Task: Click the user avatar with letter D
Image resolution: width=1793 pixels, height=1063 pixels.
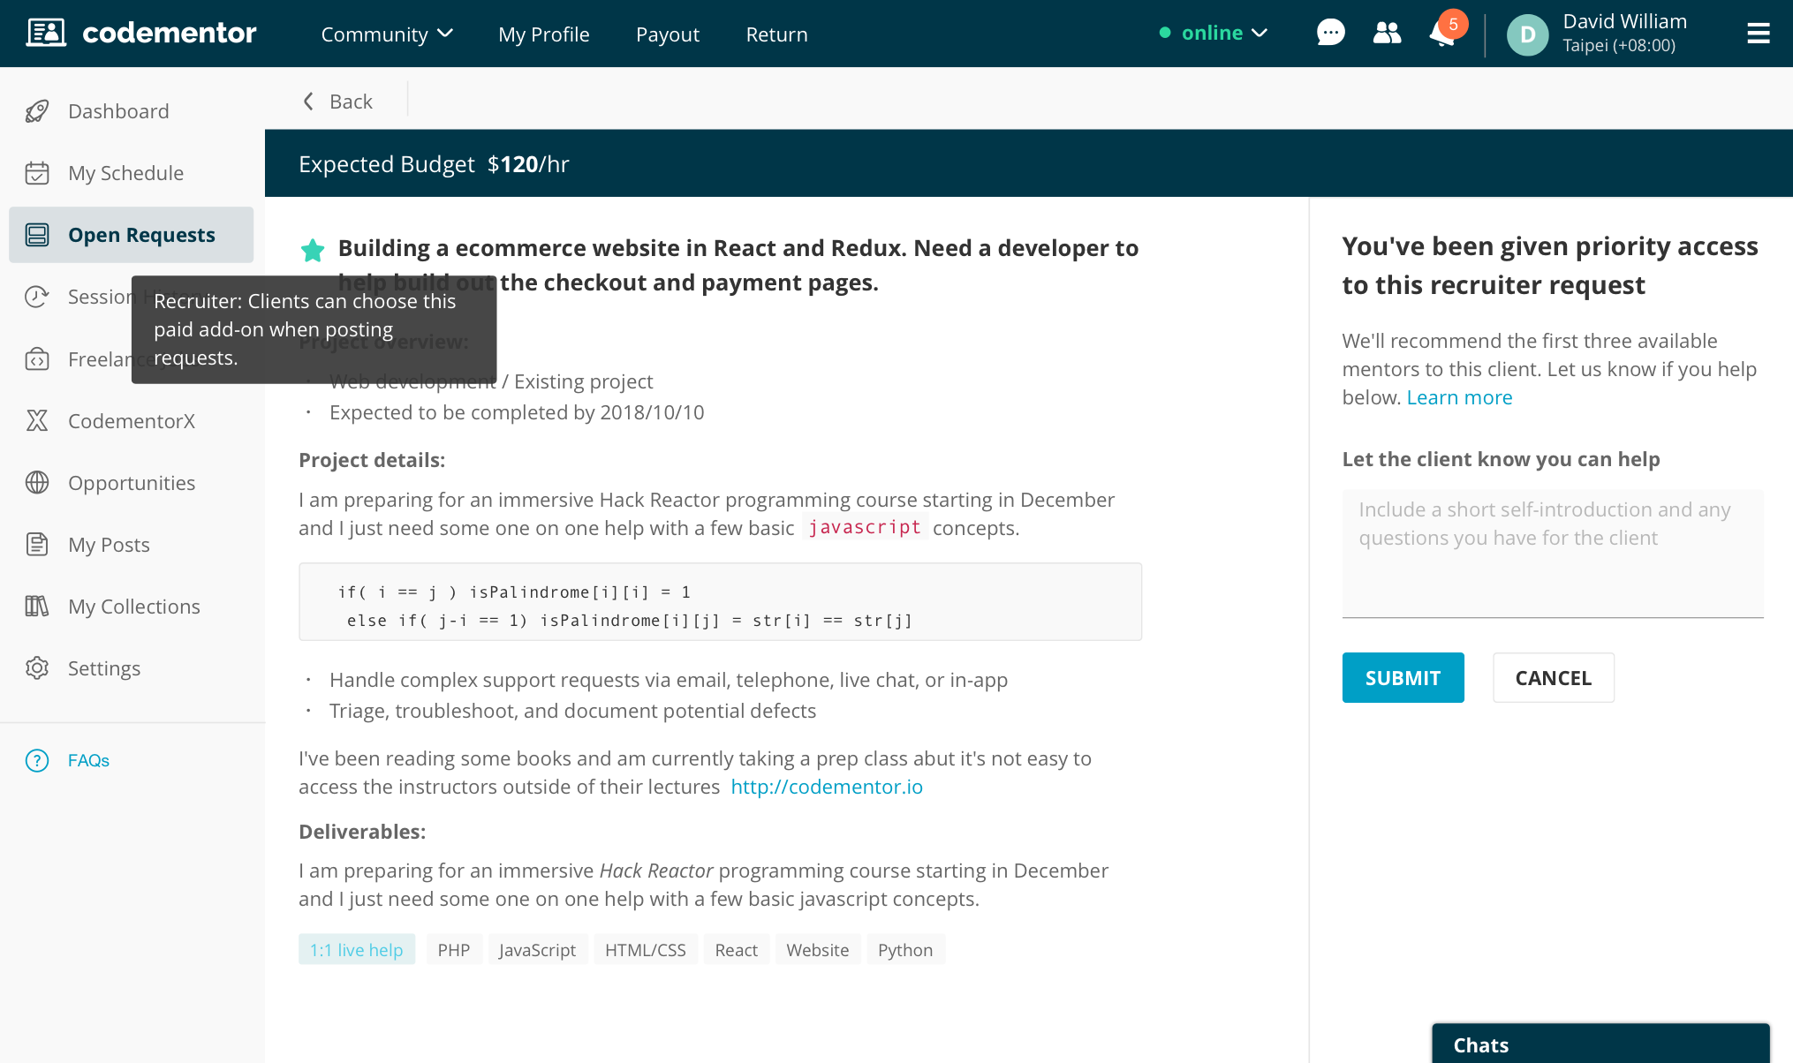Action: [x=1527, y=34]
